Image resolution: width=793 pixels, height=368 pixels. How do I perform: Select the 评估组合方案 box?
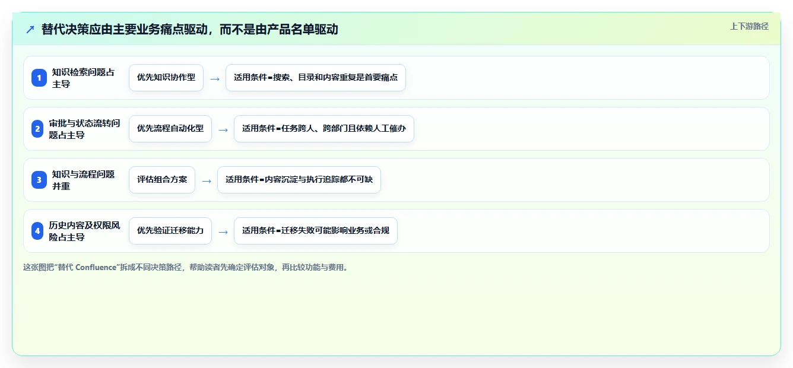click(162, 180)
